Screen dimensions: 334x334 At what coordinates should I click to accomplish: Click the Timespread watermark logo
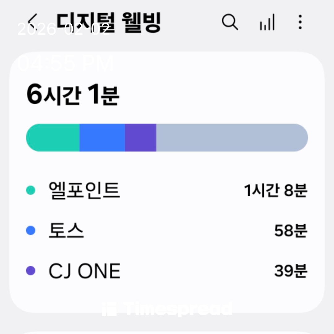point(167,309)
